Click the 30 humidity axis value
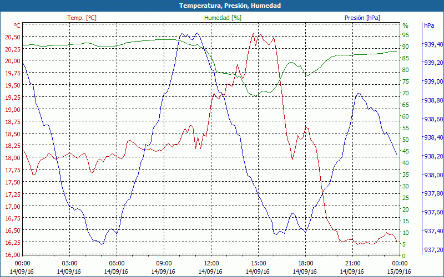The image size is (444, 277). (x=406, y=186)
